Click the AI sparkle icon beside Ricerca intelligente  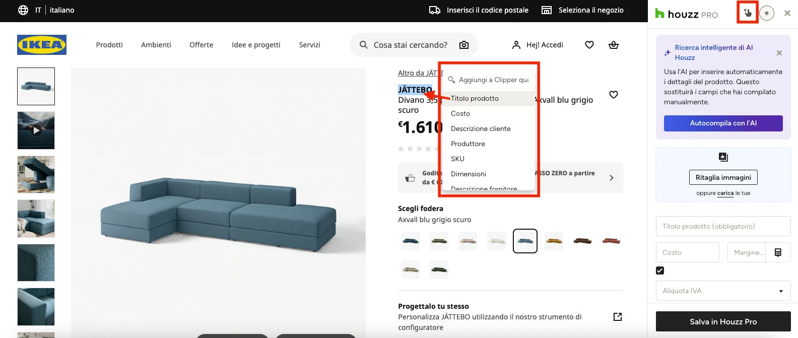pos(667,52)
